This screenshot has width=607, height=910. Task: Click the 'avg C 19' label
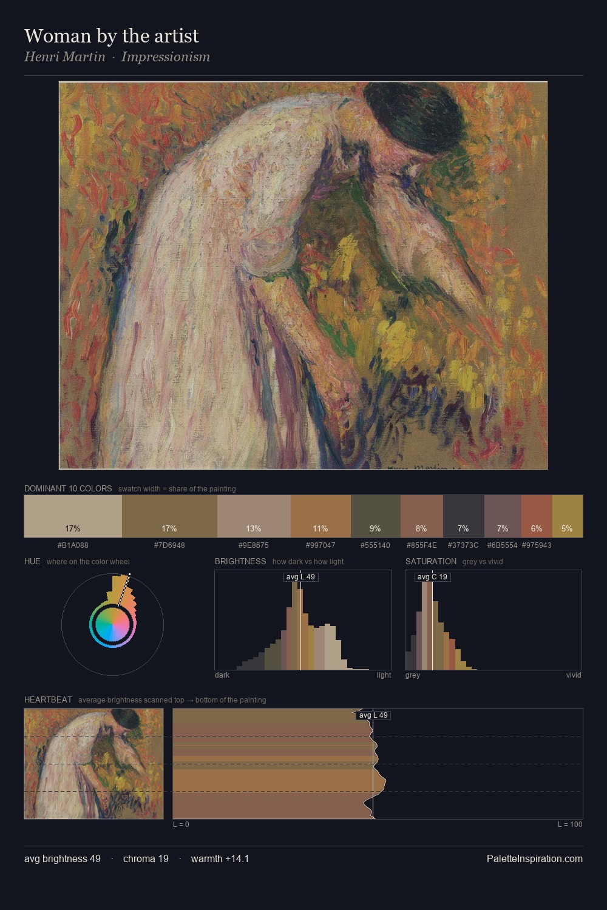coord(432,577)
